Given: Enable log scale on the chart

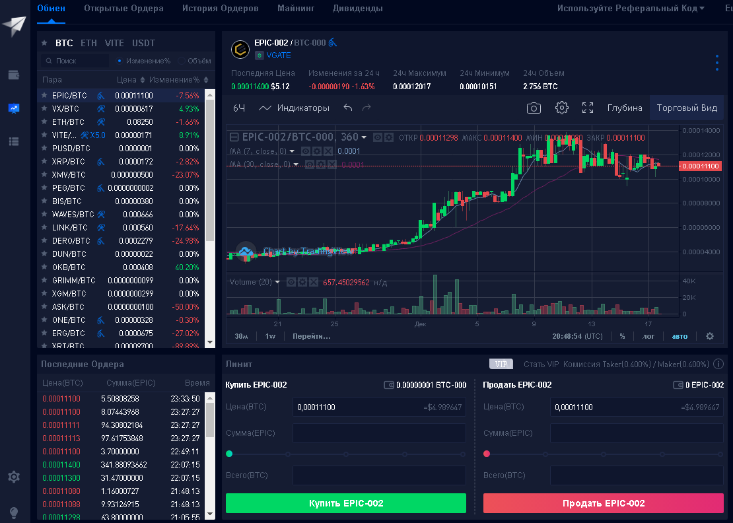Looking at the screenshot, I should point(648,336).
